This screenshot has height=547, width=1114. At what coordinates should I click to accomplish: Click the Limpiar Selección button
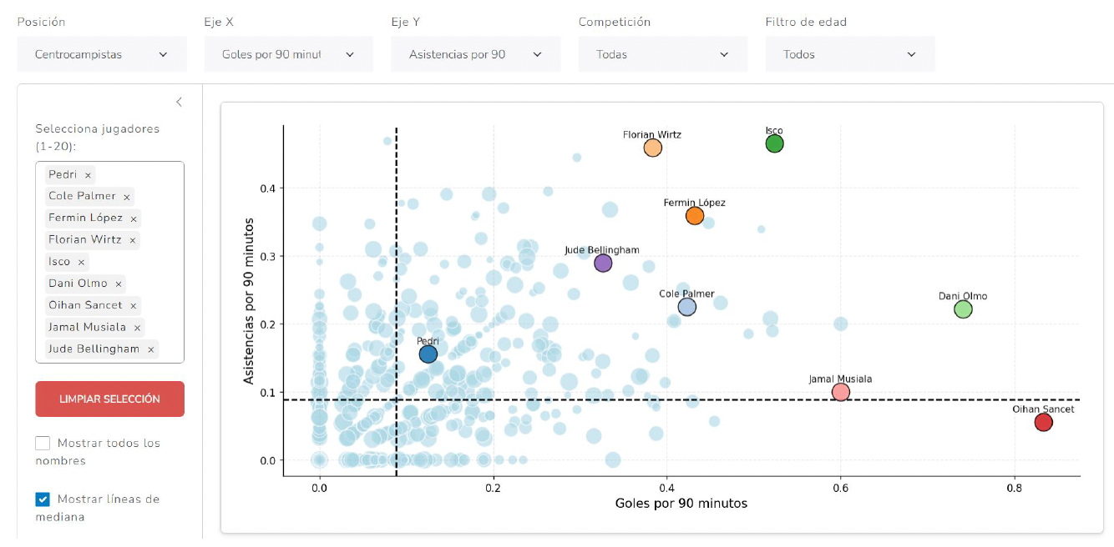click(x=109, y=399)
